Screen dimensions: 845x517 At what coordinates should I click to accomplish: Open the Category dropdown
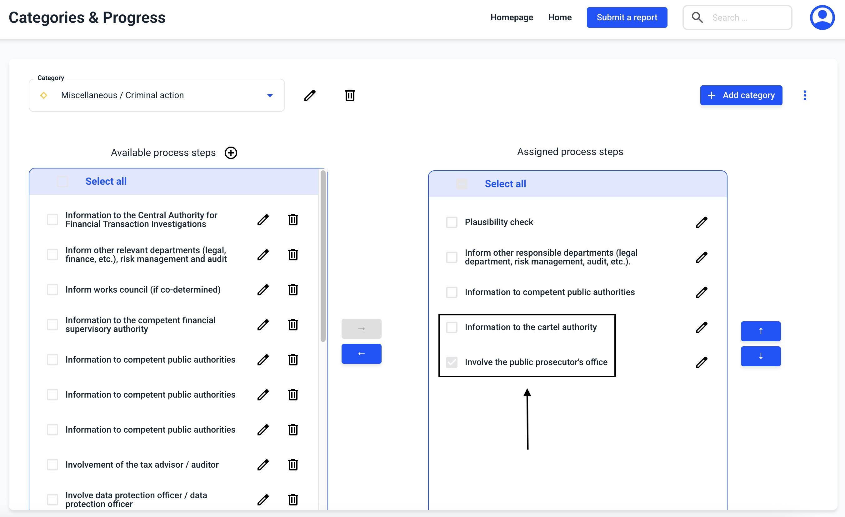(x=157, y=95)
